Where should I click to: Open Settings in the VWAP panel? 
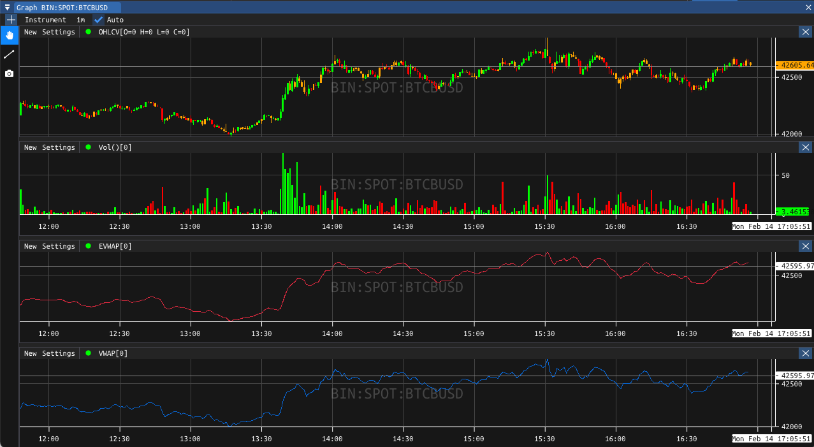(59, 353)
